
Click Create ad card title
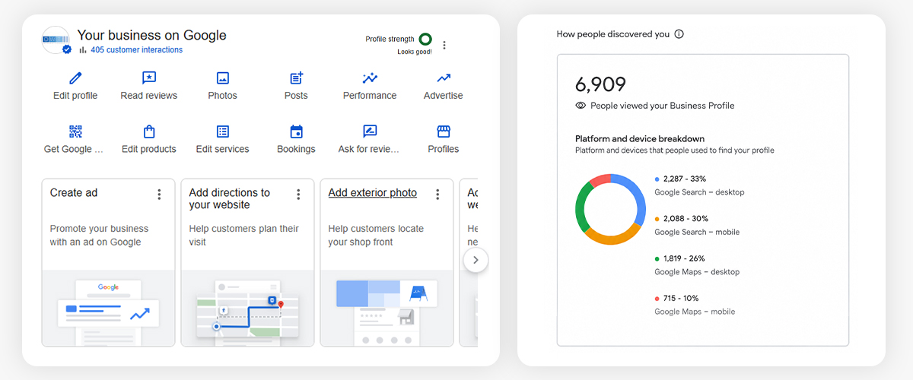click(x=74, y=193)
